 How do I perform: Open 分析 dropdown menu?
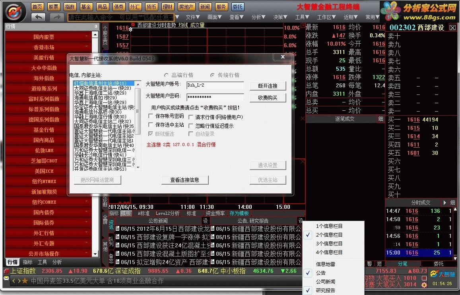pos(258,17)
